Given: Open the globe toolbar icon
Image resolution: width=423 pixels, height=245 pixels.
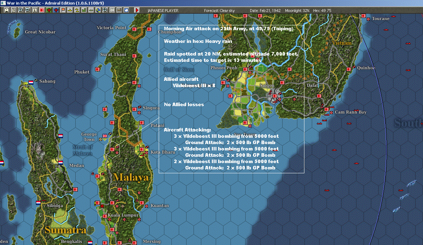Looking at the screenshot, I should 98,10.
